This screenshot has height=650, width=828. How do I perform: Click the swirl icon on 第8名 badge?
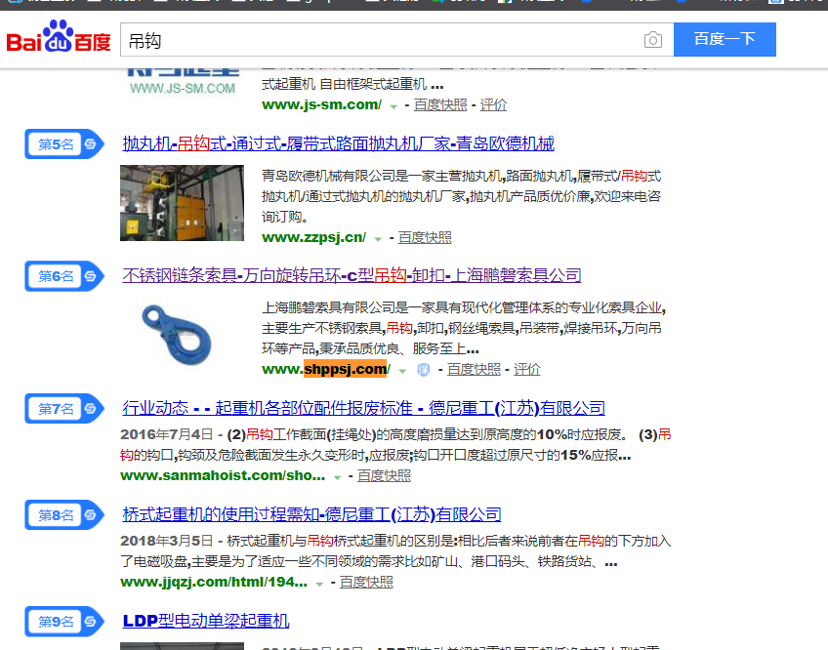(x=90, y=514)
